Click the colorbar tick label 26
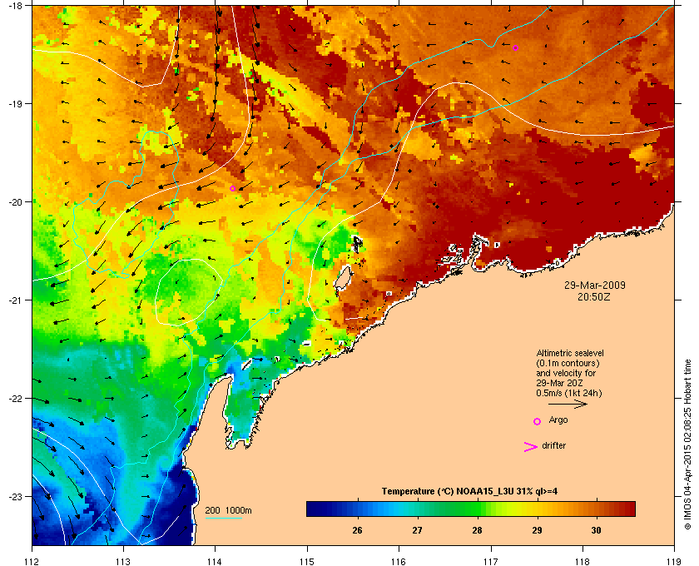This screenshot has height=566, width=699. (357, 530)
